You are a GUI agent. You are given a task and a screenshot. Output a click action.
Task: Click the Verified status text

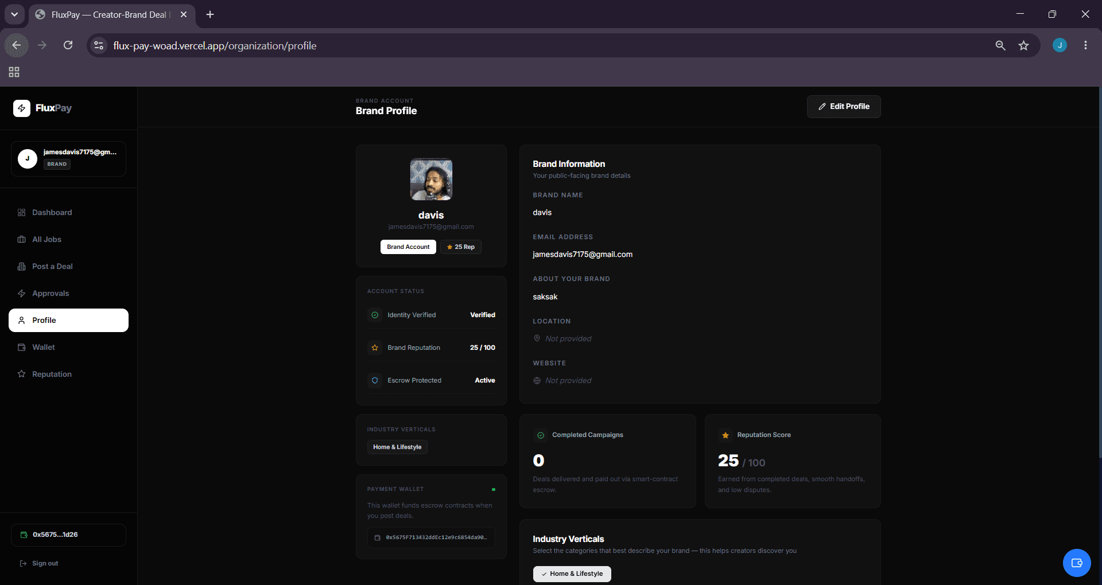point(483,315)
